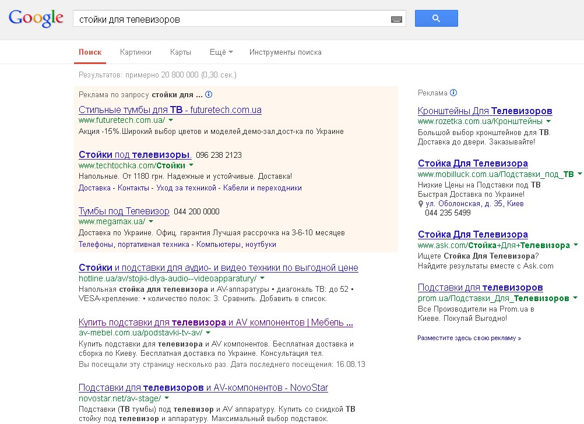The image size is (584, 424).
Task: Click 'Акция -15%' futuretech ad description
Action: tap(211, 132)
